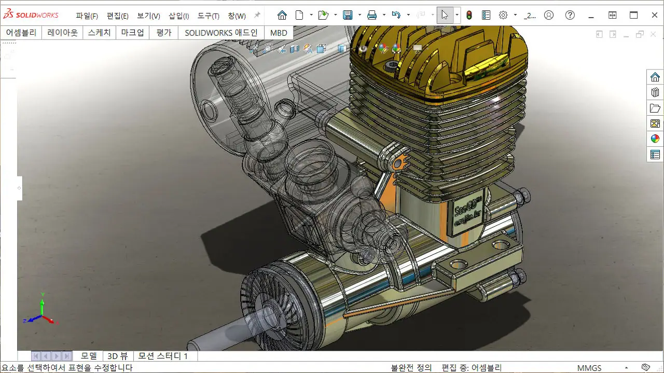Open Options gear icon
The image size is (664, 373).
point(503,15)
